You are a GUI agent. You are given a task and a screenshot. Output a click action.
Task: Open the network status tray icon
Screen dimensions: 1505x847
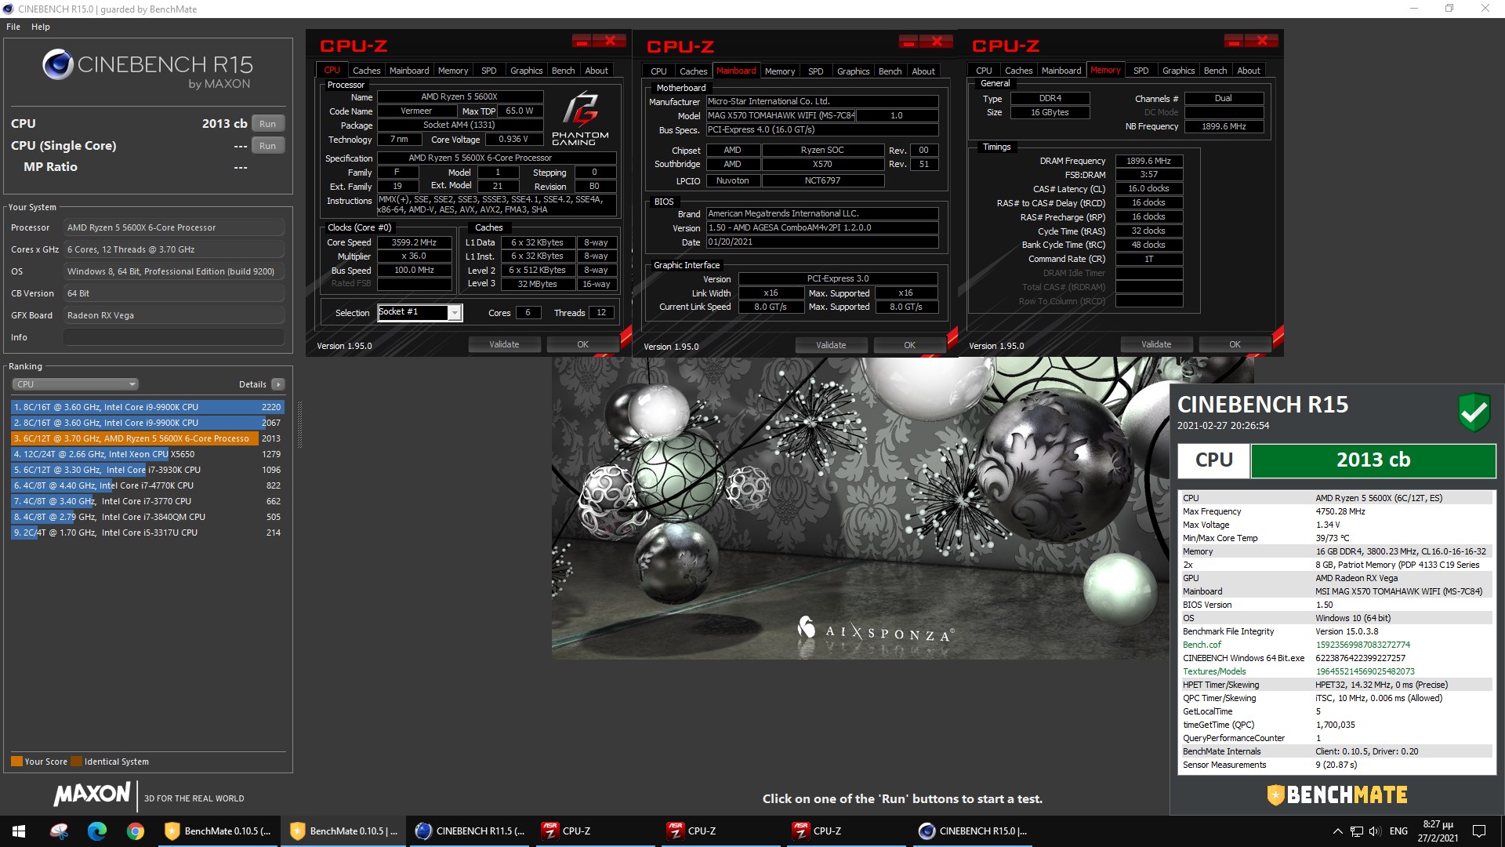click(x=1356, y=831)
